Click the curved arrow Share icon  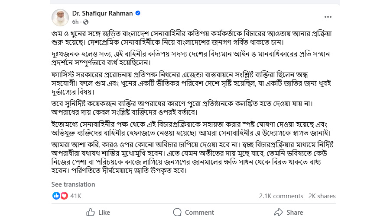point(278,212)
